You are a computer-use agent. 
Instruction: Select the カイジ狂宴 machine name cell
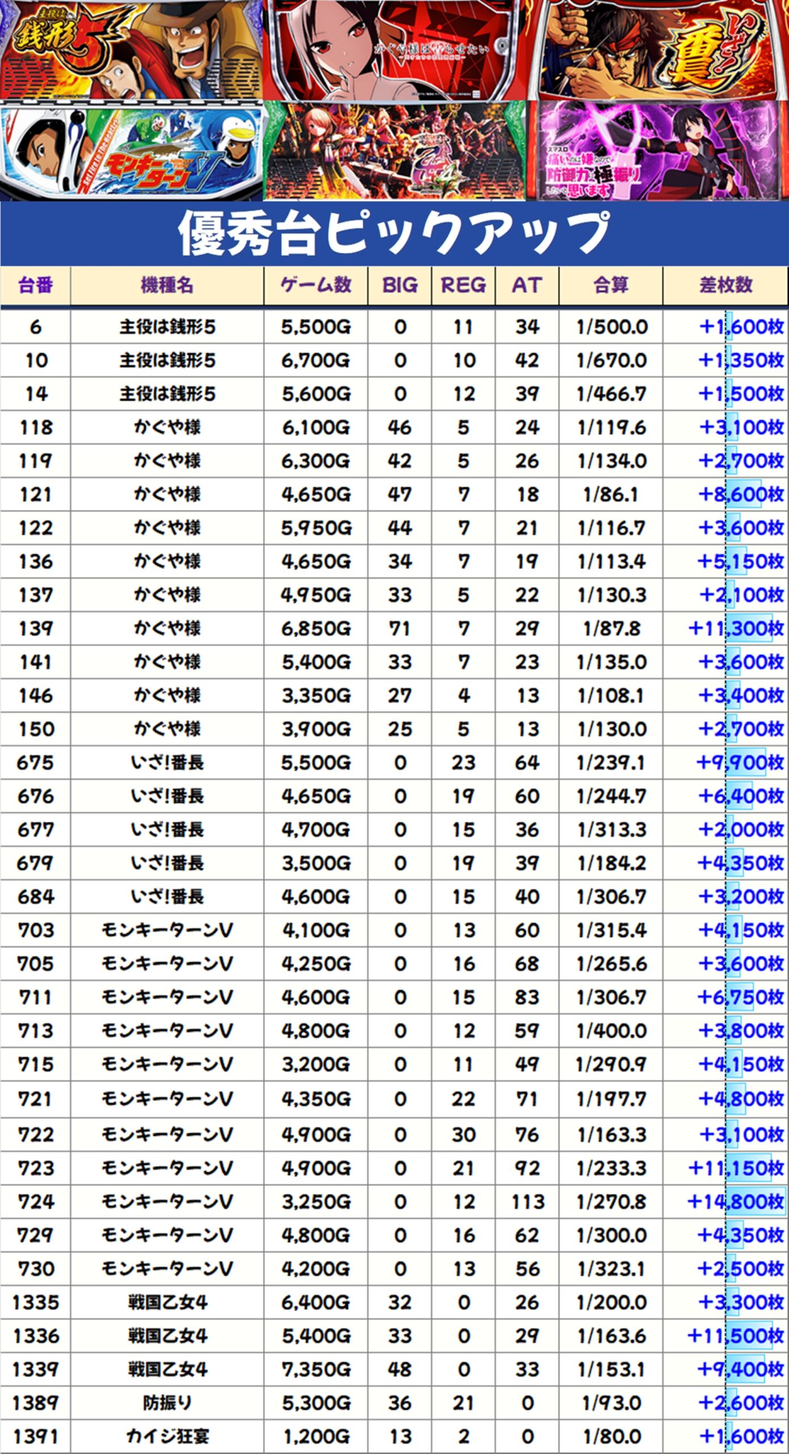coord(167,1437)
